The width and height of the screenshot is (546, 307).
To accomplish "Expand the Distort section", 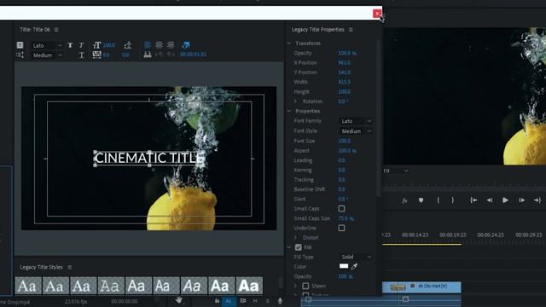I will coord(296,238).
